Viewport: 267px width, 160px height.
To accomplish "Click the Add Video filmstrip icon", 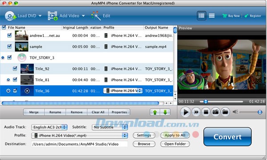I will [x=53, y=16].
